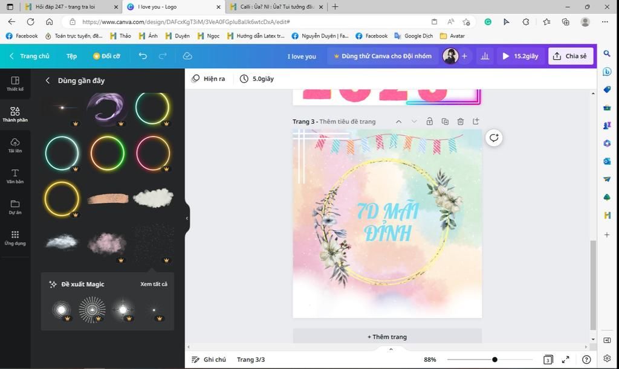Select the sunburst rays Magic suggestion
The image size is (619, 369).
[92, 310]
